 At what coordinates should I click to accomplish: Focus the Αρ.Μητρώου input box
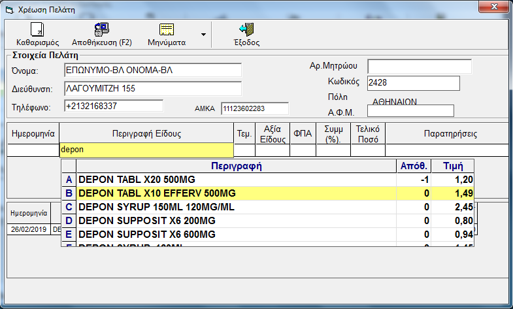420,67
